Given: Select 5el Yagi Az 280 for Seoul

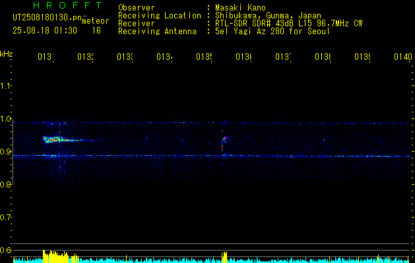Looking at the screenshot, I should tap(272, 32).
